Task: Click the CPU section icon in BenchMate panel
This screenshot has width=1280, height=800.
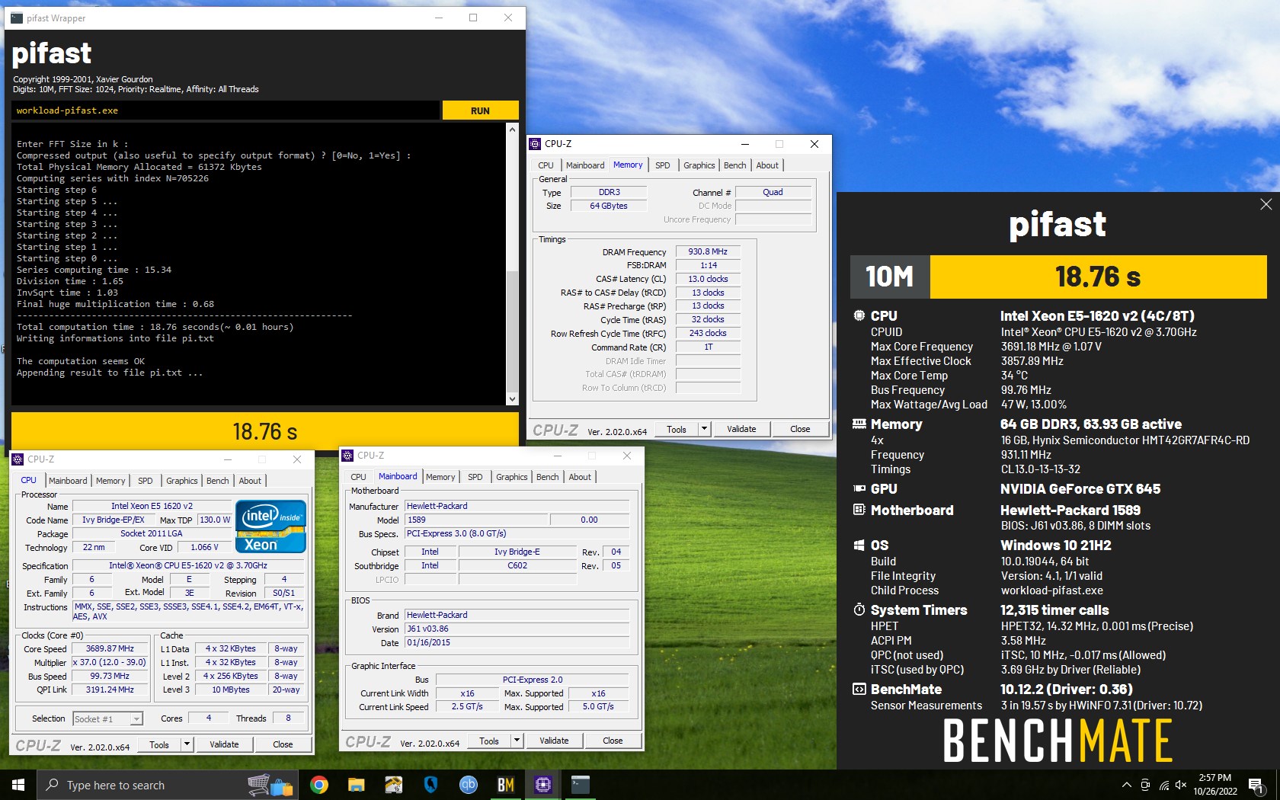Action: pos(859,315)
